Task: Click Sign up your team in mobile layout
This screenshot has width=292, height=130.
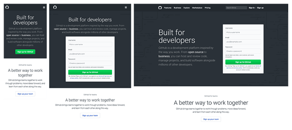Action: [25, 94]
